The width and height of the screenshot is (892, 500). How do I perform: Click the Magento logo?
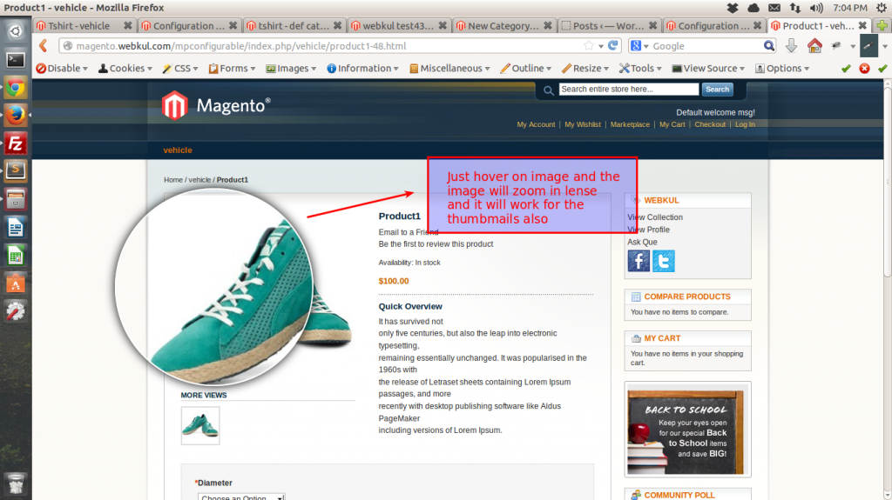click(x=216, y=106)
